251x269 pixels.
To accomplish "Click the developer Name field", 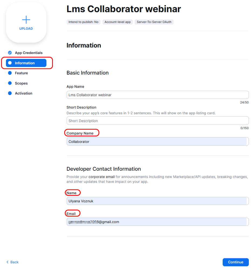I will pyautogui.click(x=157, y=201).
